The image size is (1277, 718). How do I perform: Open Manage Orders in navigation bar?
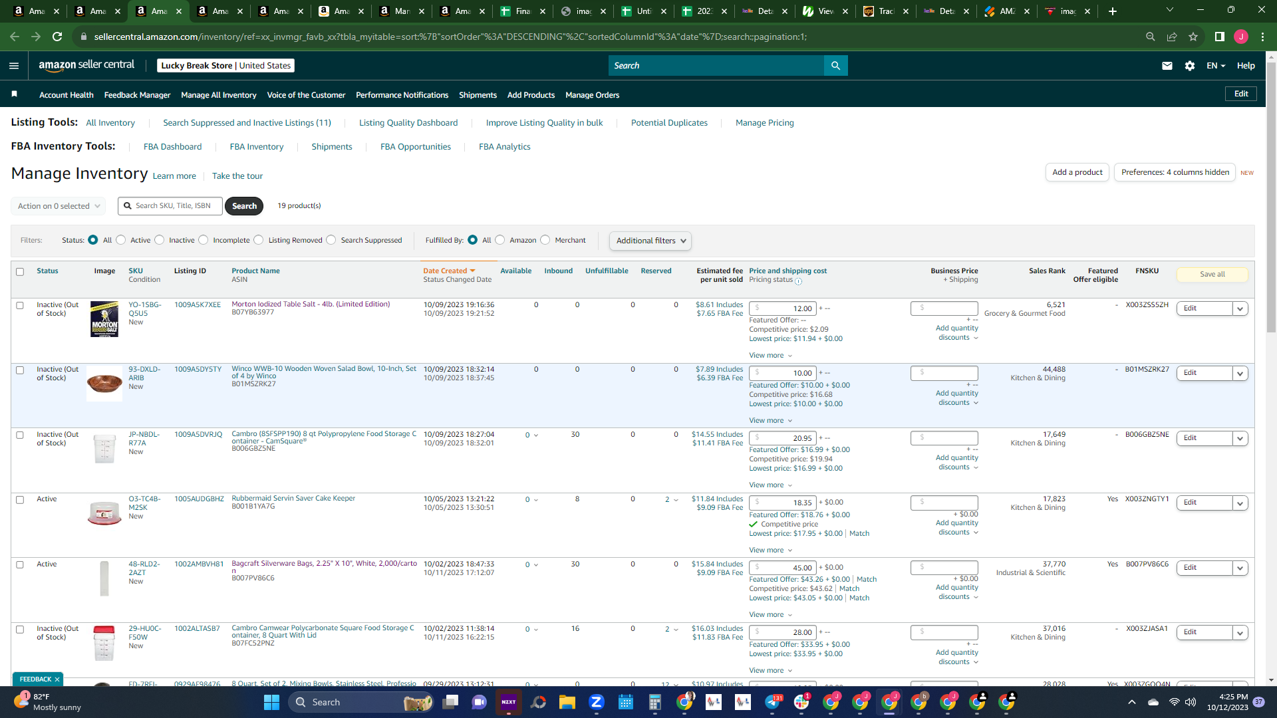[592, 95]
